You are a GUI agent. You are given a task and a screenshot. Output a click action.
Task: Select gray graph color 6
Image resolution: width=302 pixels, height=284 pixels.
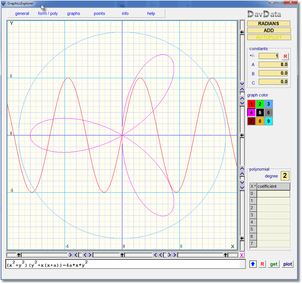268,113
